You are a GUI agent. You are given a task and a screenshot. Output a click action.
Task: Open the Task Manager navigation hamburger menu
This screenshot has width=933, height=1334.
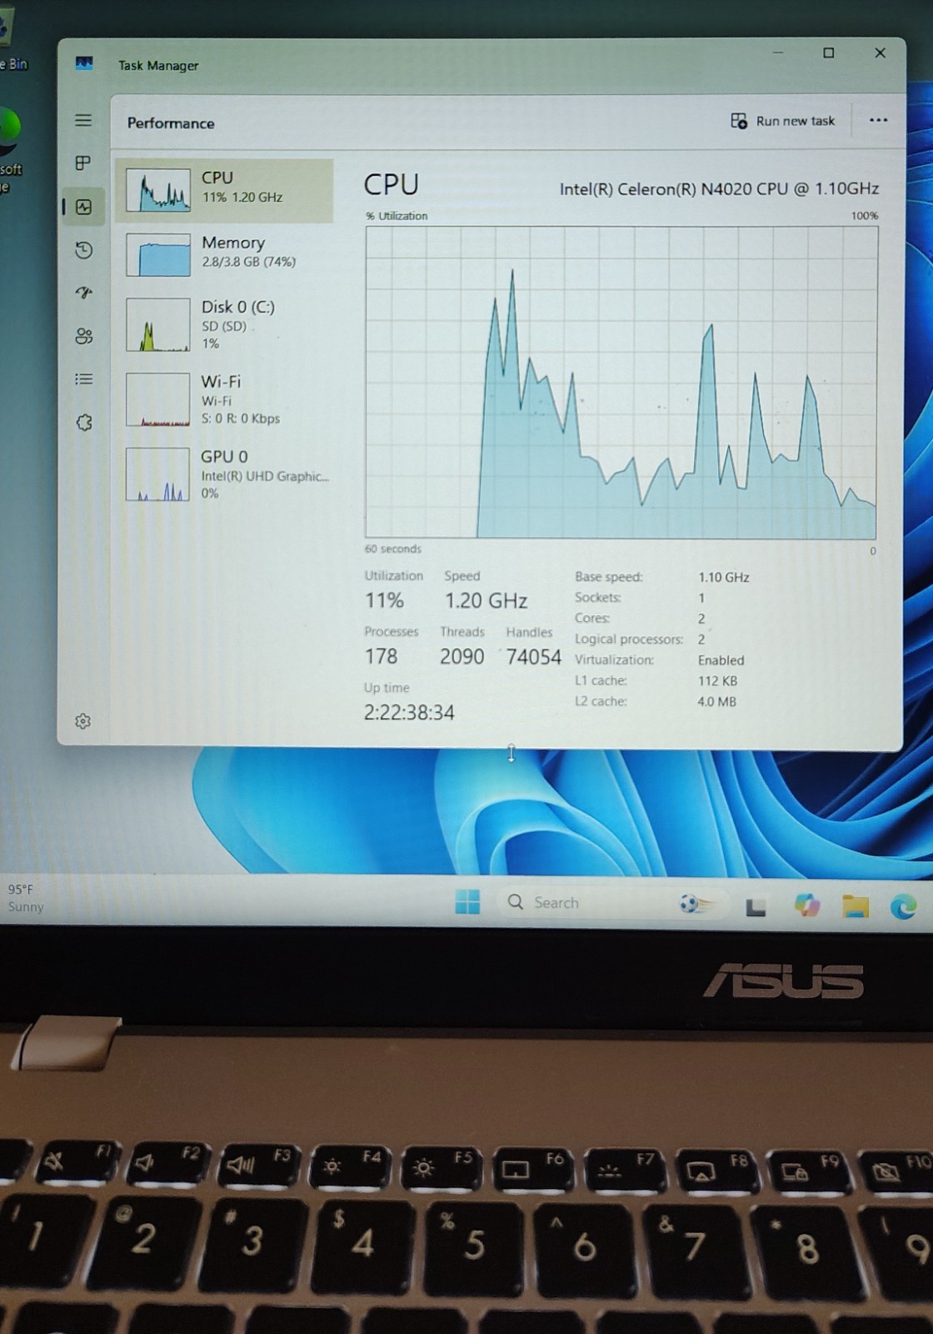click(x=83, y=120)
